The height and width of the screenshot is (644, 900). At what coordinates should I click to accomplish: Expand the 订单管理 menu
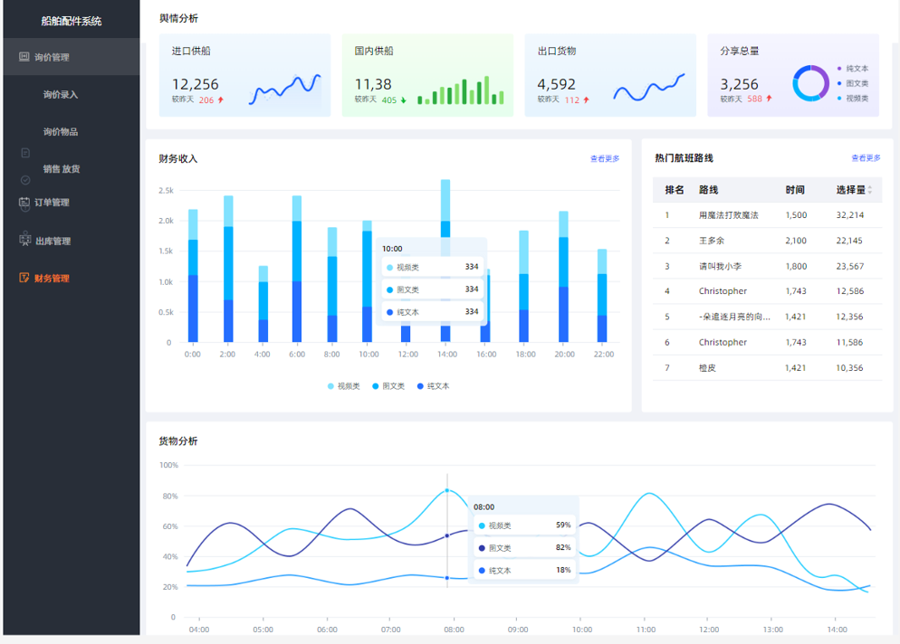pyautogui.click(x=71, y=203)
